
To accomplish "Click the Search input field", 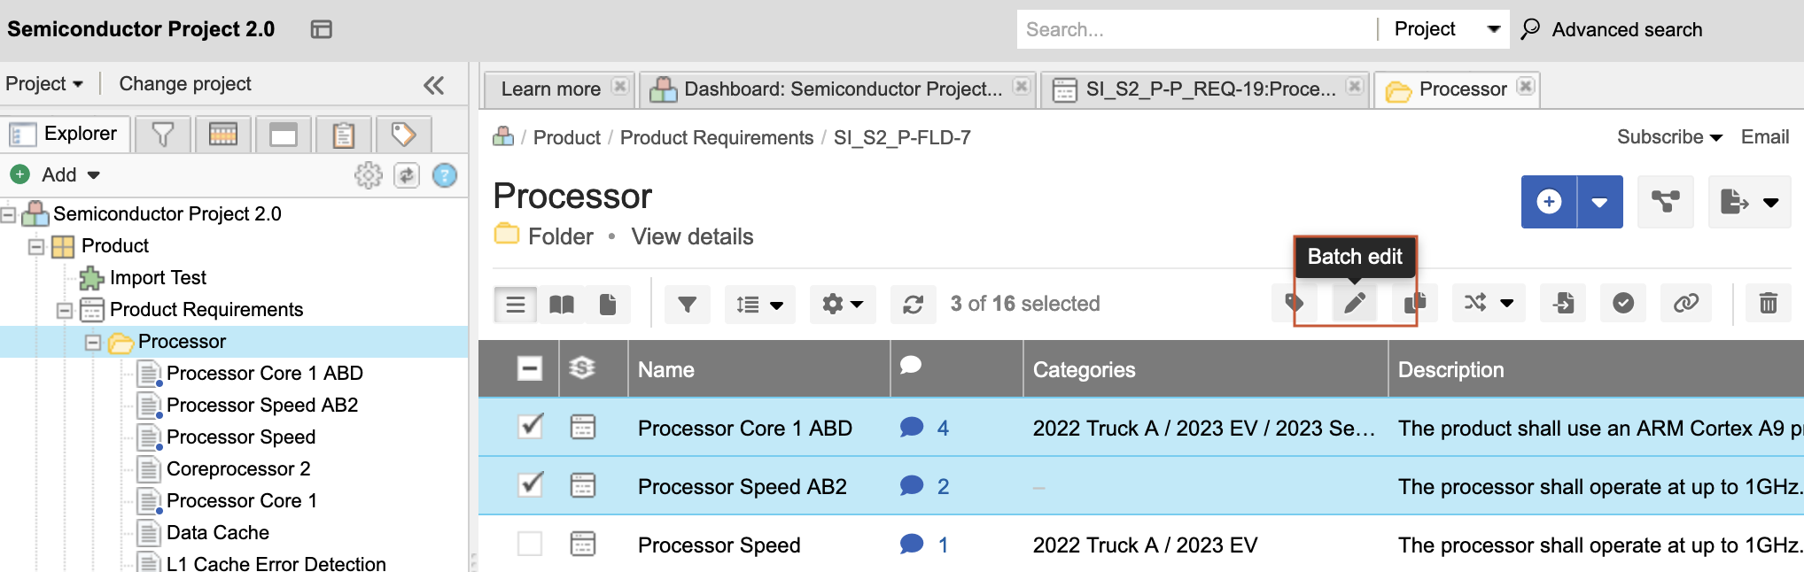I will [x=1196, y=29].
